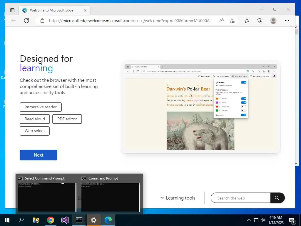Open the profile avatar menu

coord(273,21)
